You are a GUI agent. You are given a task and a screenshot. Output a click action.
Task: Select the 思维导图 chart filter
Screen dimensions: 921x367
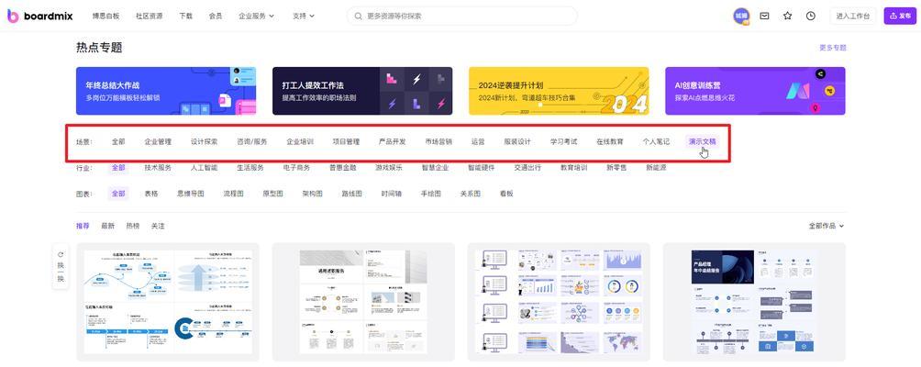click(x=191, y=194)
